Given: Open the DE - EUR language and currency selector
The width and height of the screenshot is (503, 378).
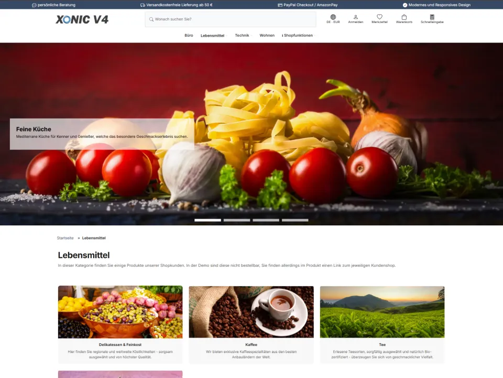Looking at the screenshot, I should (x=333, y=19).
